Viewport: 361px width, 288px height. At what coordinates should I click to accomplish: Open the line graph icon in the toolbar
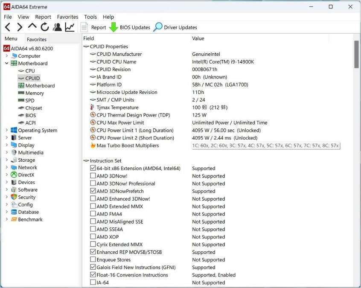coord(70,27)
